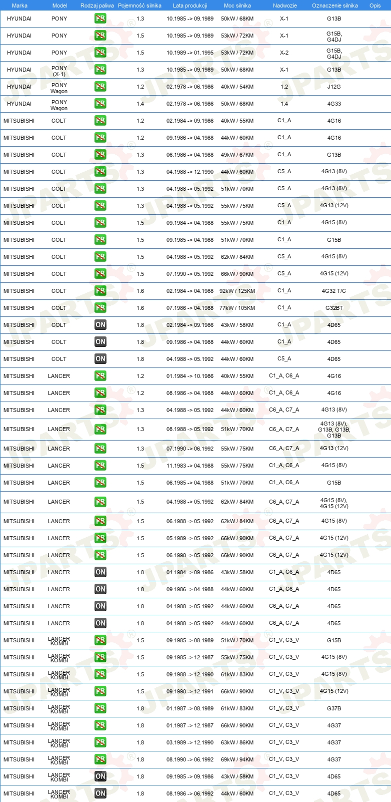Click diesel ON icon in Colt 09.1986 -> 04.1988 row
The image size is (391, 802).
coord(100,342)
